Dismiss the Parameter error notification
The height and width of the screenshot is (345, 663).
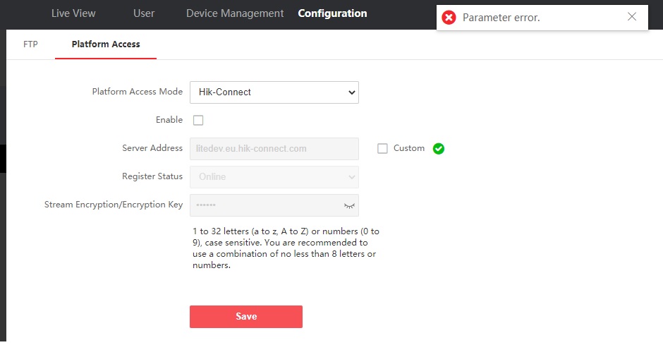click(632, 17)
